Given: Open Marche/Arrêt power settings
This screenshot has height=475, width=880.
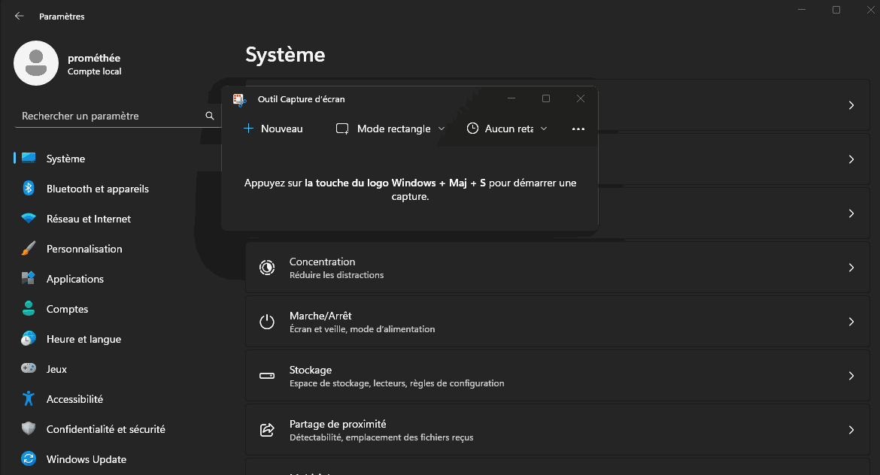Looking at the screenshot, I should click(x=851, y=322).
